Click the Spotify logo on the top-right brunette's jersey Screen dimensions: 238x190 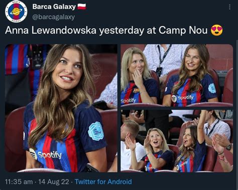[182, 98]
